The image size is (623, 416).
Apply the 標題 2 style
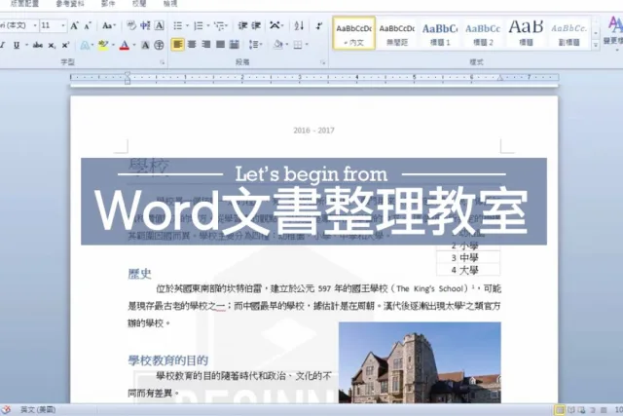483,34
